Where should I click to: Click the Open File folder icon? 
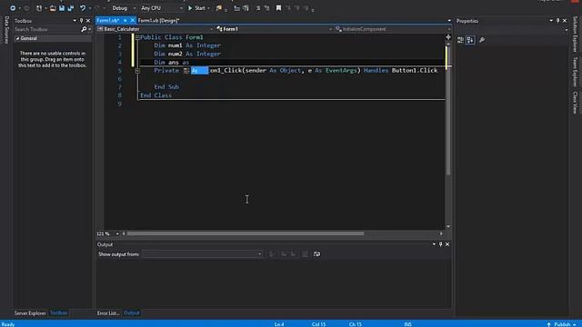pyautogui.click(x=53, y=8)
